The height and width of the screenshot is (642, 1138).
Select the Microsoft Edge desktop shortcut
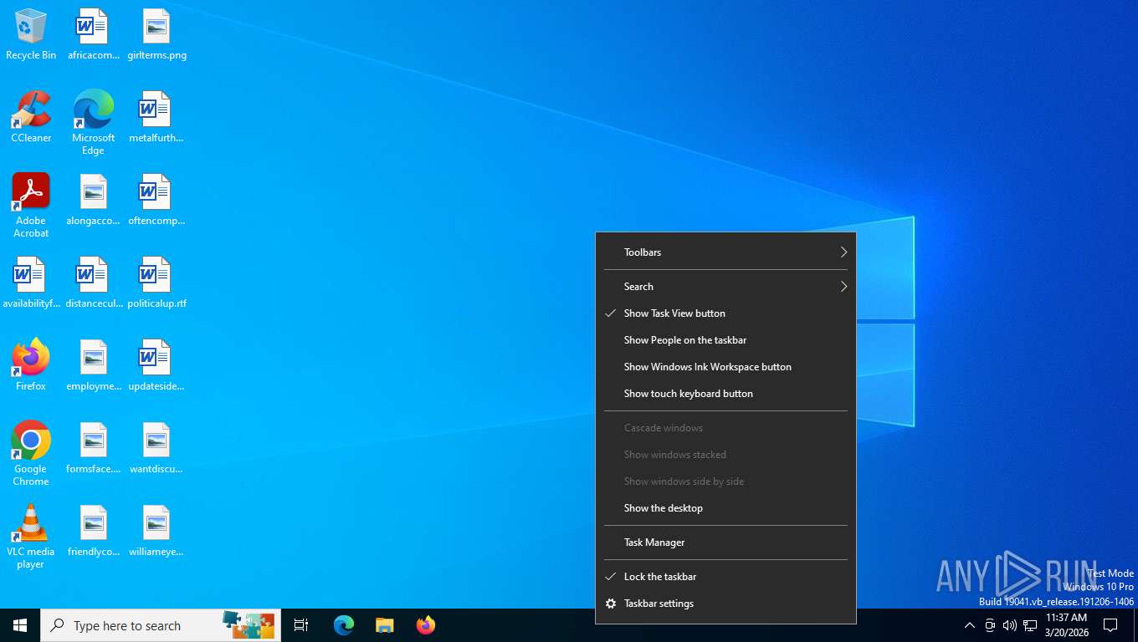(x=93, y=123)
